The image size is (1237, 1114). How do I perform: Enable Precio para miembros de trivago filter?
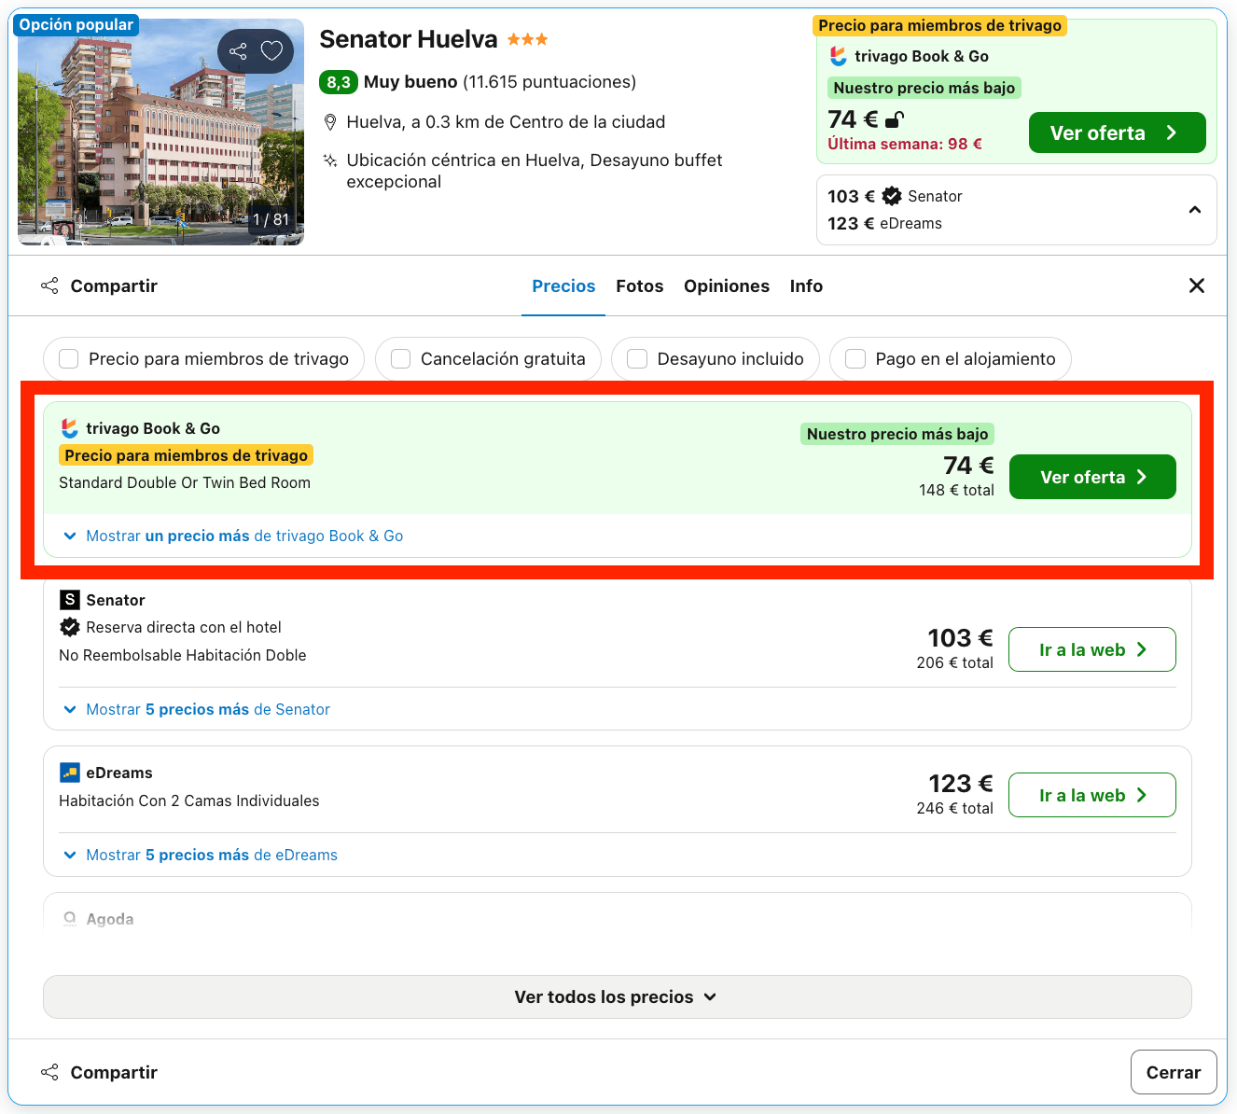(x=203, y=359)
